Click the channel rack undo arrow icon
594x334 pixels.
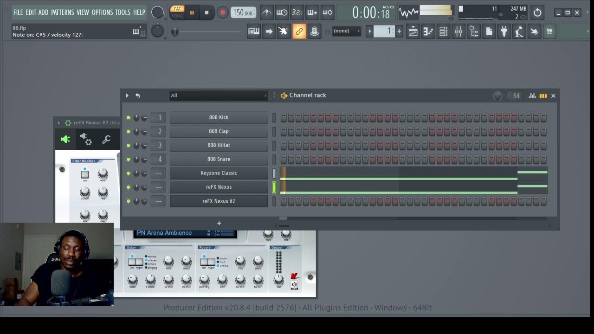137,96
